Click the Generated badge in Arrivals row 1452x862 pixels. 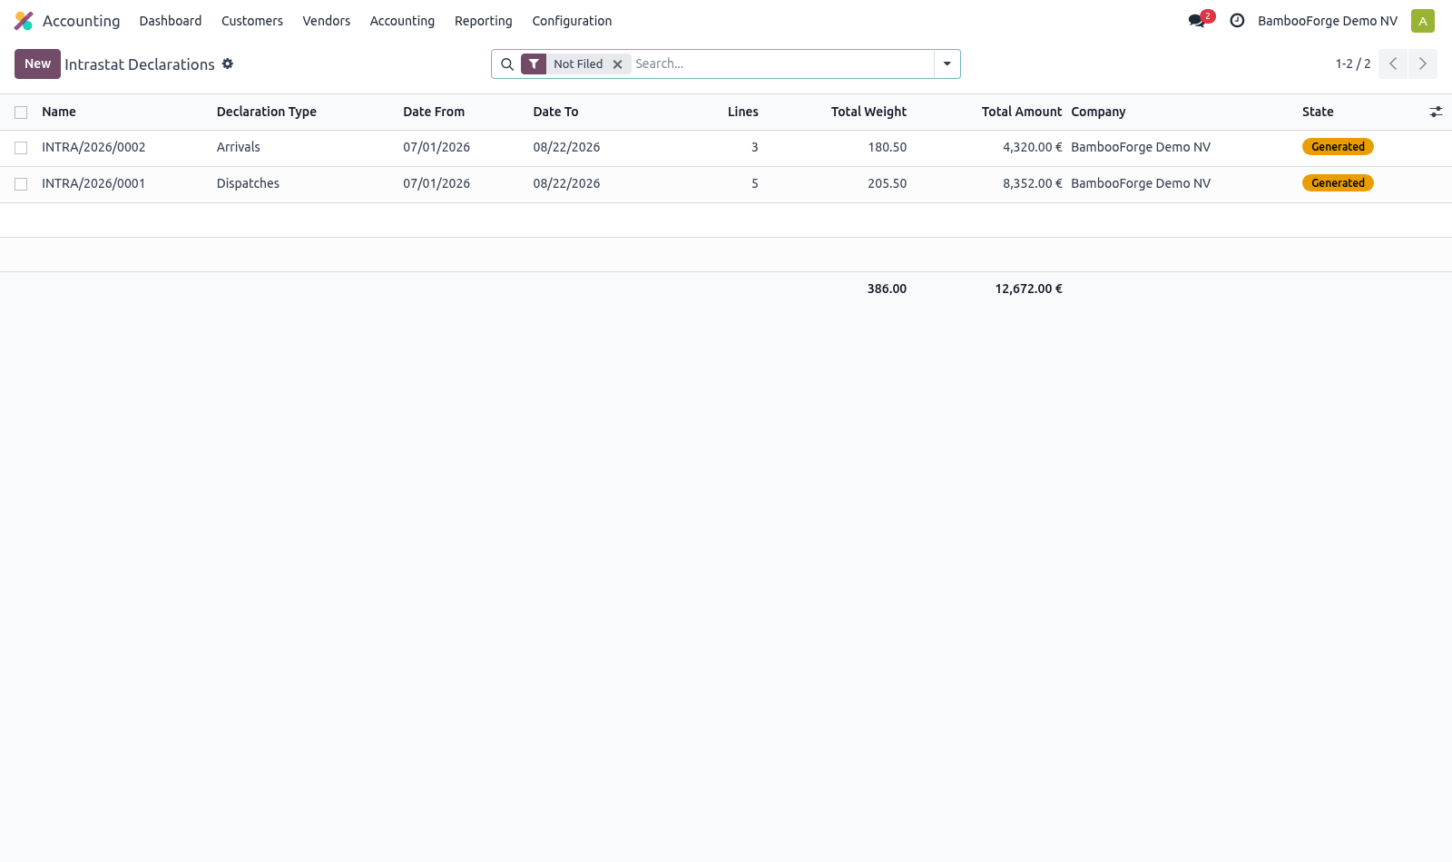1338,147
